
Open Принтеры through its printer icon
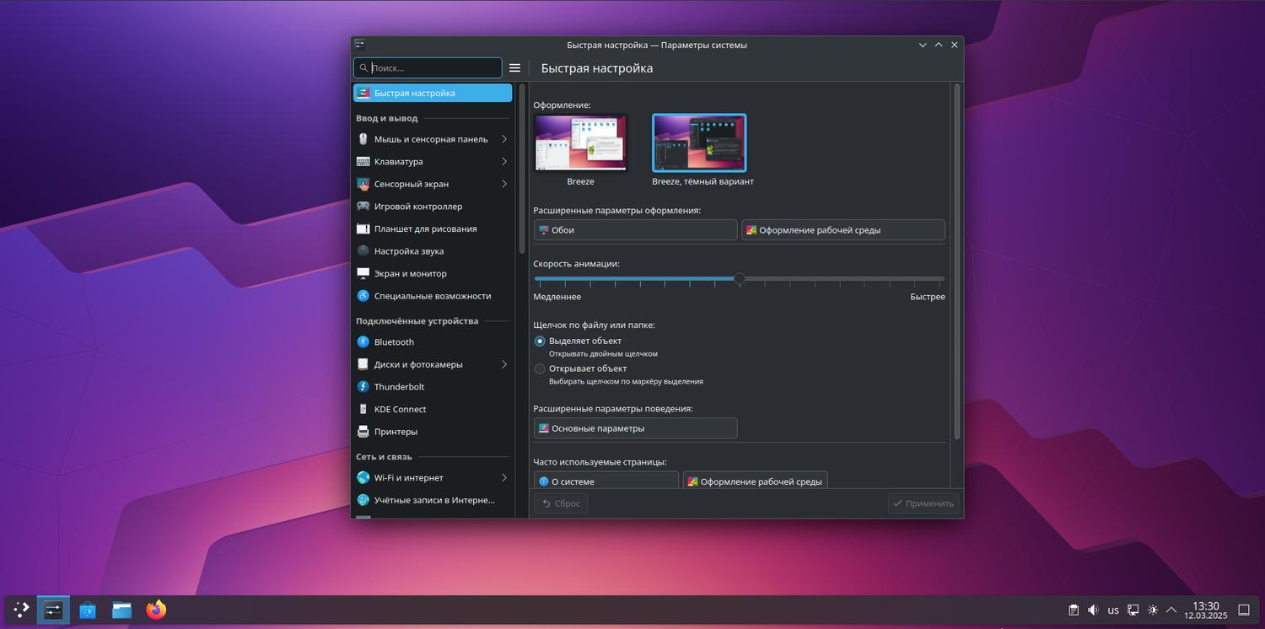363,432
